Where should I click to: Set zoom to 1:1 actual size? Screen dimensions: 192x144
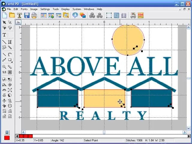[4, 72]
